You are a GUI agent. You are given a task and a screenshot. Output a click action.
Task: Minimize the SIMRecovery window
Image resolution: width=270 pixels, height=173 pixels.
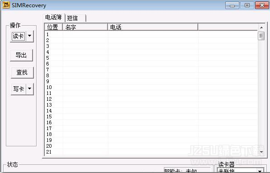[232, 5]
